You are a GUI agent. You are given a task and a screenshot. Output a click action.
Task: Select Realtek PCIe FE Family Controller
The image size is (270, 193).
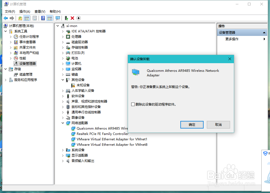click(100, 134)
